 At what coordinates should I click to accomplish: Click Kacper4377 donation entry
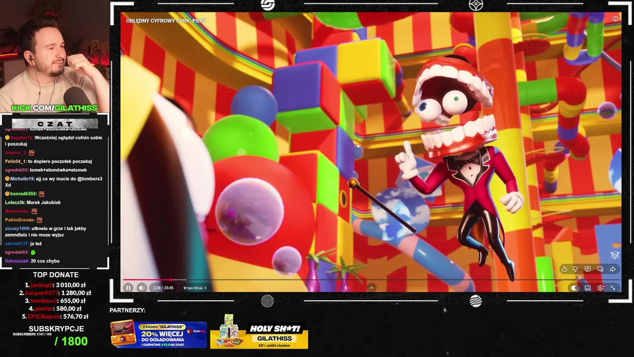point(55,293)
